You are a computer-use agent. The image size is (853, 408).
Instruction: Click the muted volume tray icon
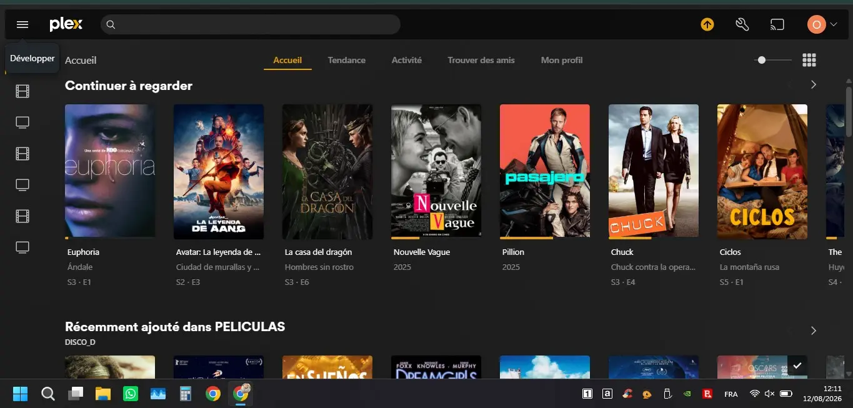tap(770, 394)
